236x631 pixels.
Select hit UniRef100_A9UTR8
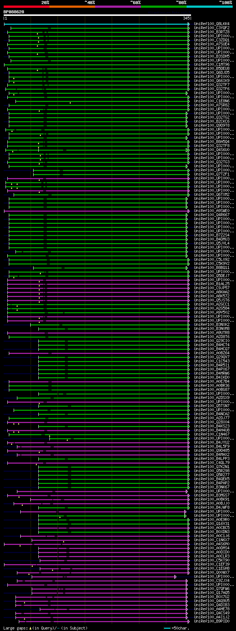coord(212,333)
